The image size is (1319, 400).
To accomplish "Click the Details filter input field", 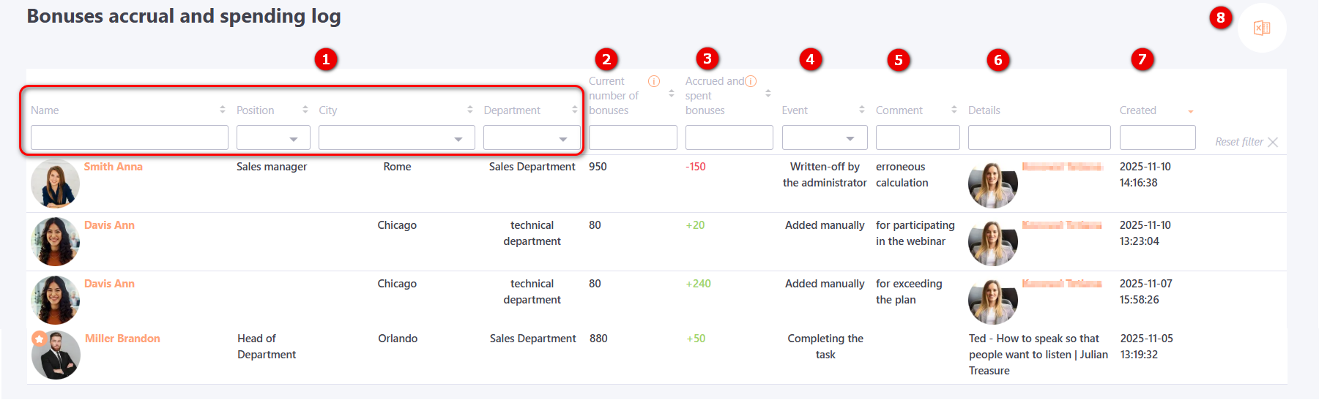I will coord(1039,137).
